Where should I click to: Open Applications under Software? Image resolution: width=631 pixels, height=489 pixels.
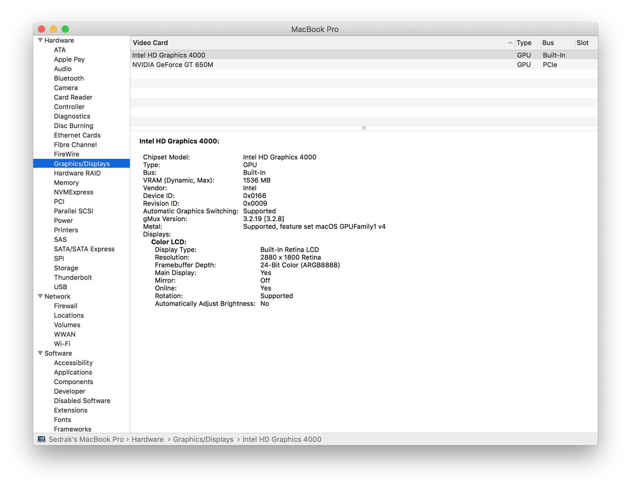[x=73, y=373]
